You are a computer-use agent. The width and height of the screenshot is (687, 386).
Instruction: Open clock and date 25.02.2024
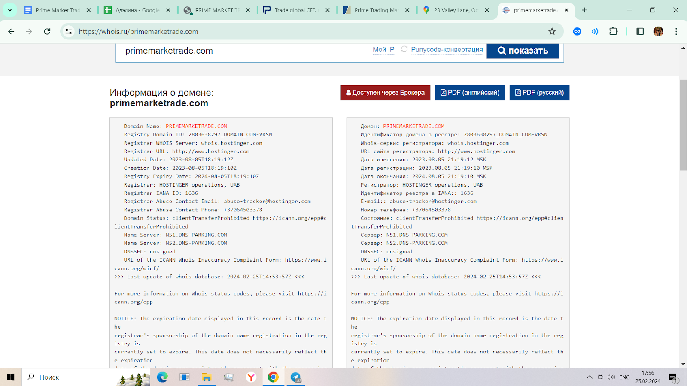[648, 377]
